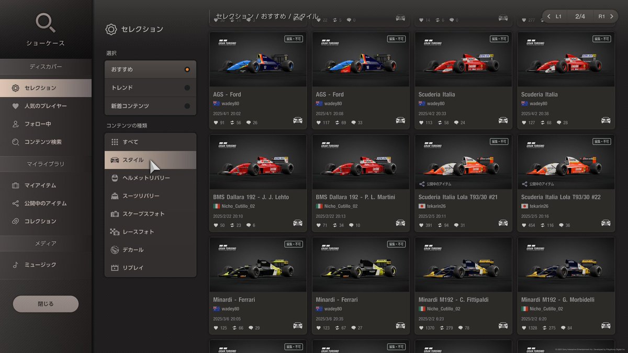The height and width of the screenshot is (353, 628).
Task: Open コレクション clip icon item
Action: [x=46, y=221]
